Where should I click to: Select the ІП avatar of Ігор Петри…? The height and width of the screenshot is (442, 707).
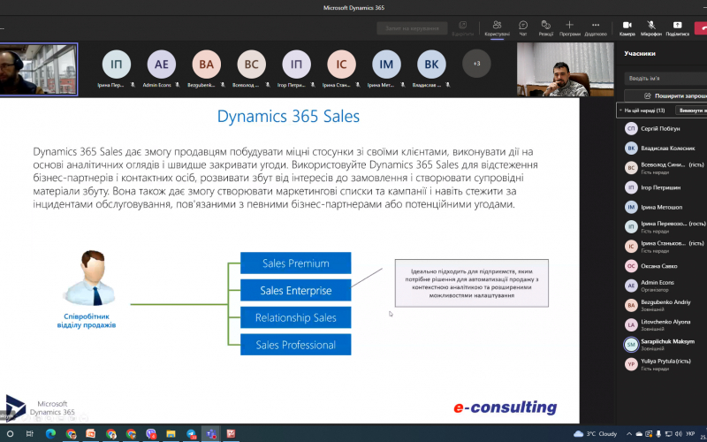point(296,65)
